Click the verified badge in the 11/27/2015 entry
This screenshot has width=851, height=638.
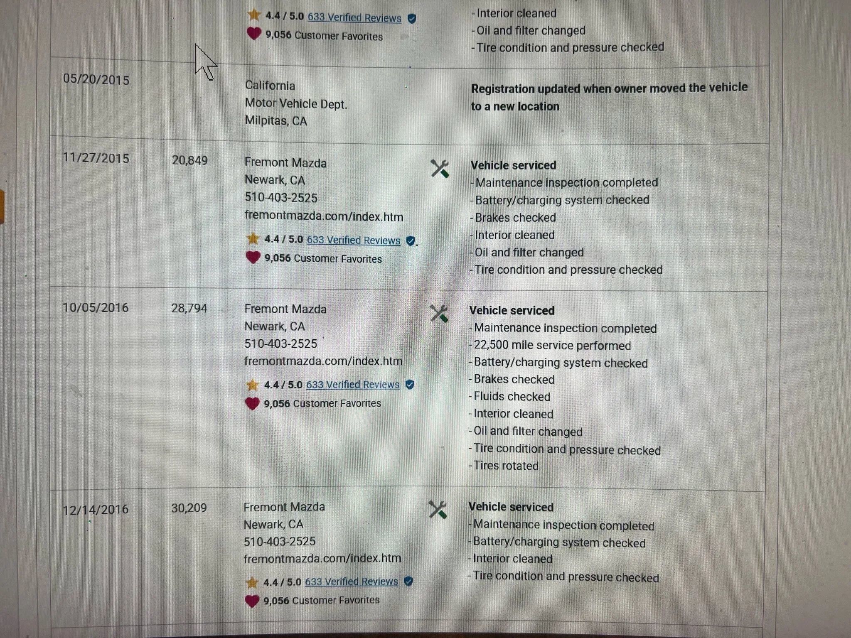tap(411, 240)
